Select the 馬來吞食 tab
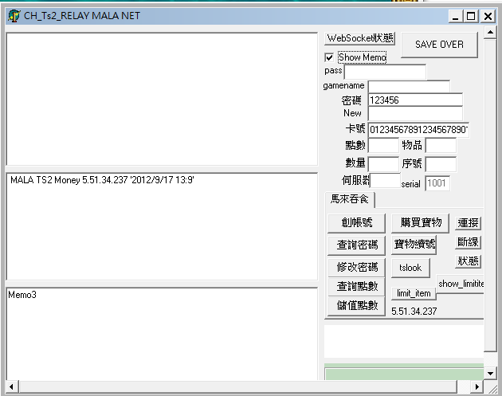Screen dimensions: 502x396 (x=350, y=198)
